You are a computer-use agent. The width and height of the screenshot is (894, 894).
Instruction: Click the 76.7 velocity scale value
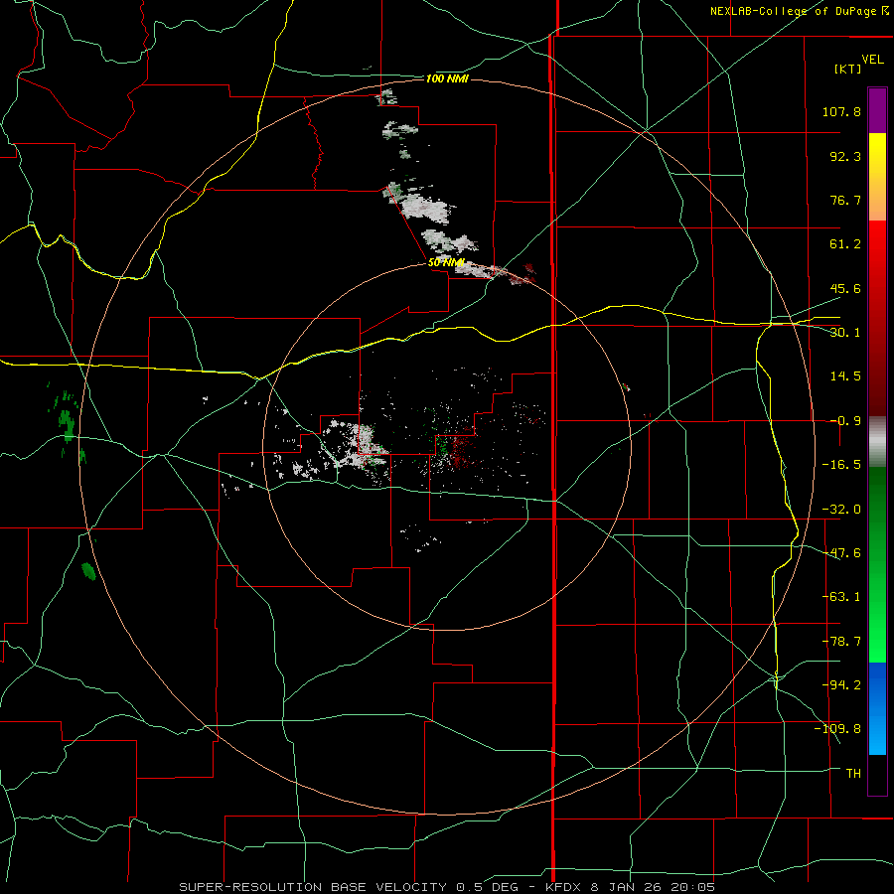pyautogui.click(x=845, y=200)
